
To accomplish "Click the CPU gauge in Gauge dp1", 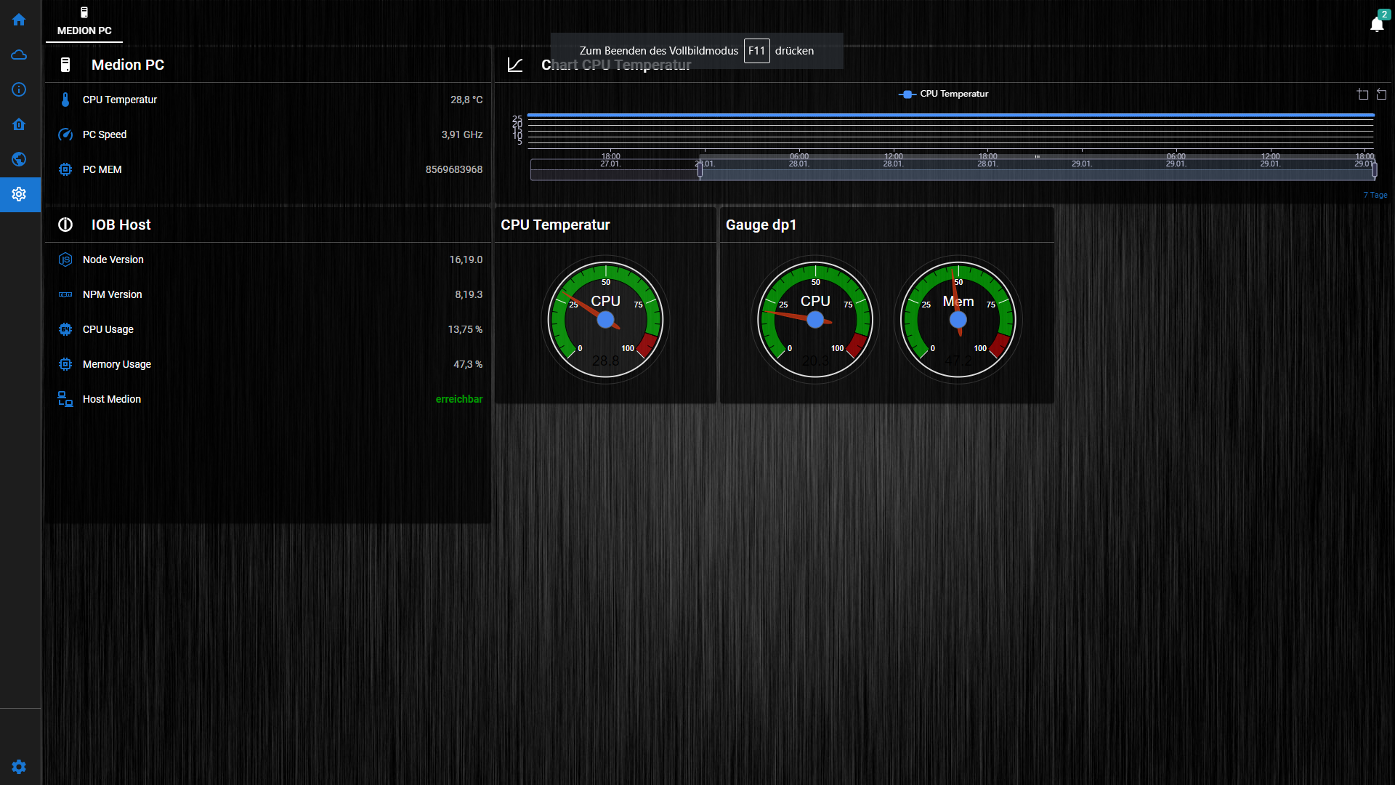I will tap(815, 320).
